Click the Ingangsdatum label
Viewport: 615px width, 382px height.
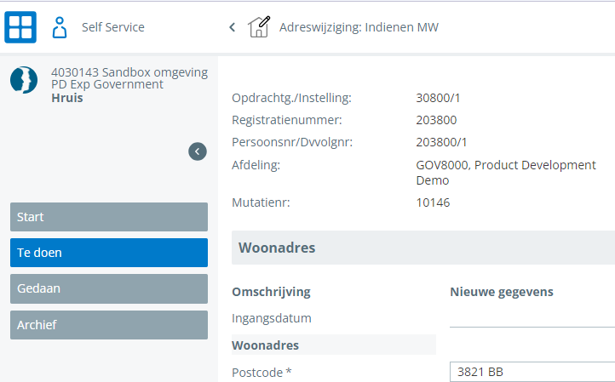point(272,318)
